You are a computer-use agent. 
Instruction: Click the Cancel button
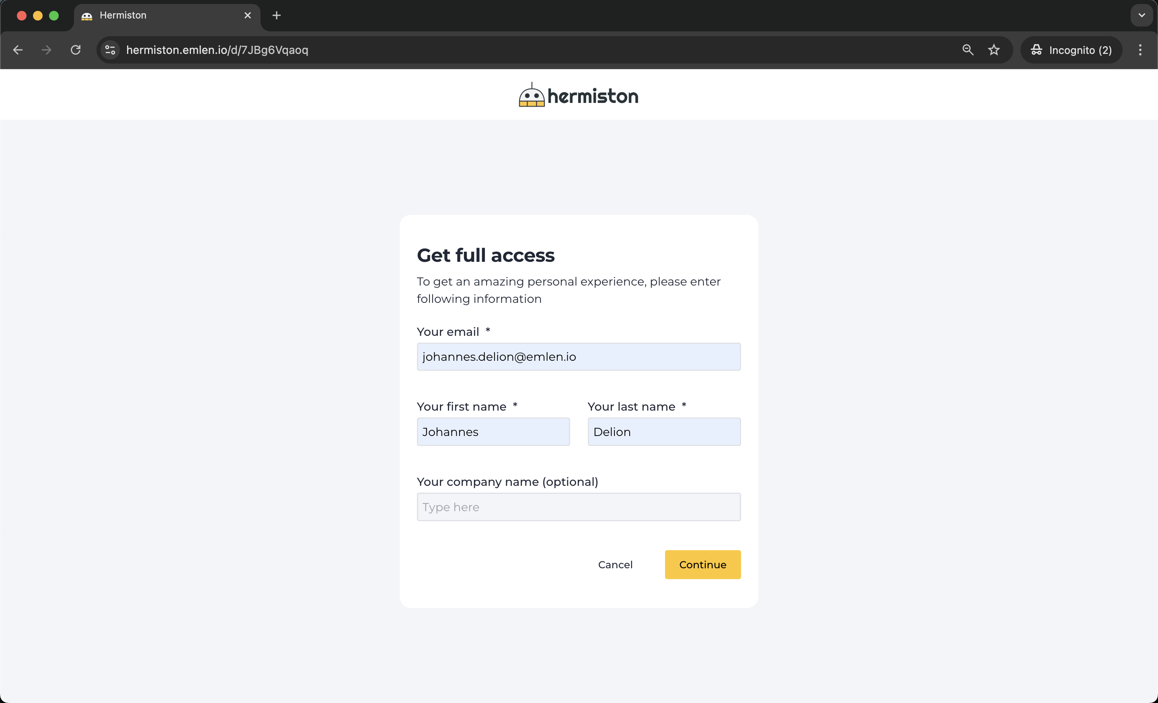coord(615,564)
